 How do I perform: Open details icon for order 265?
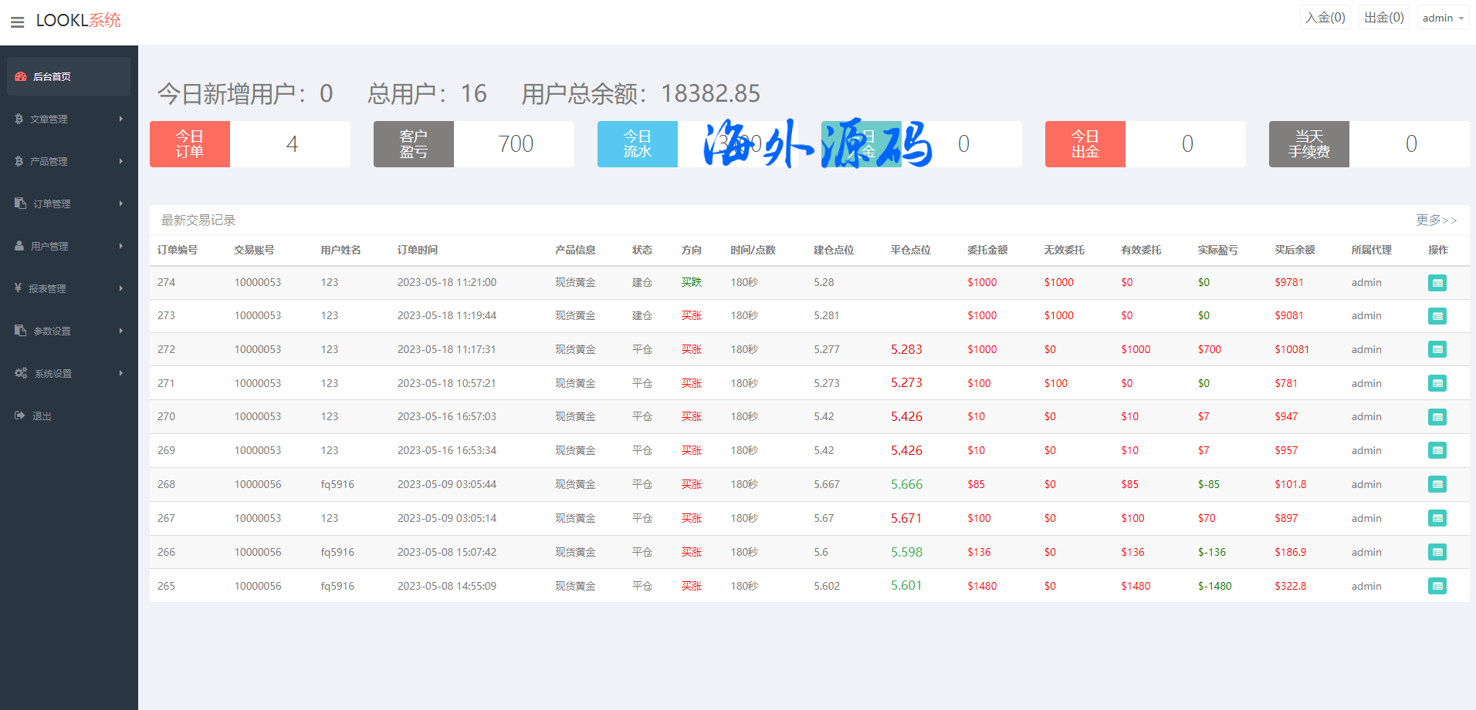click(x=1437, y=587)
